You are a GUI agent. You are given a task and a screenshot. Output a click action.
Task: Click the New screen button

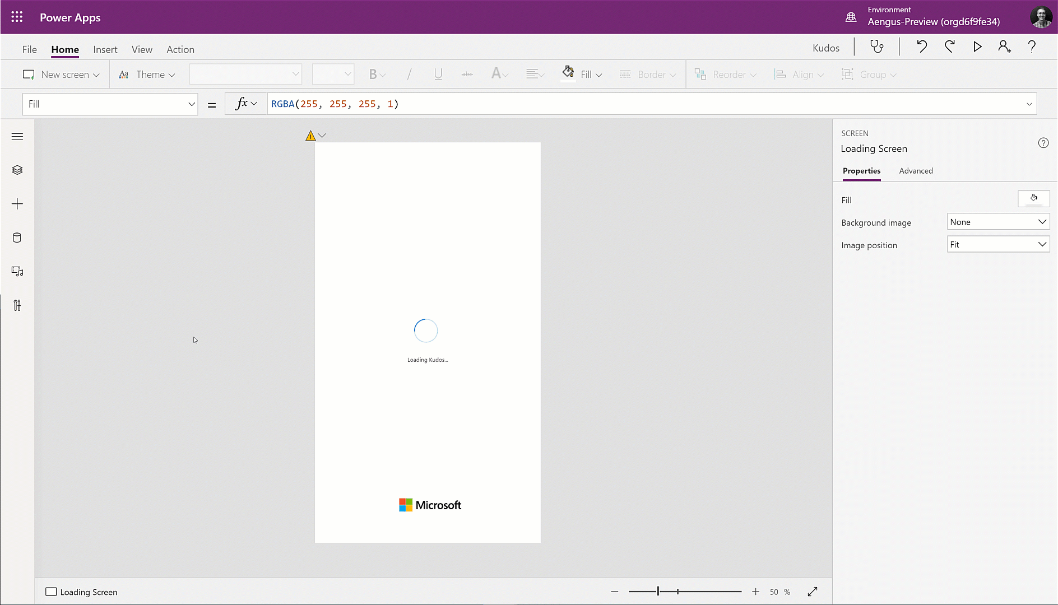[61, 75]
